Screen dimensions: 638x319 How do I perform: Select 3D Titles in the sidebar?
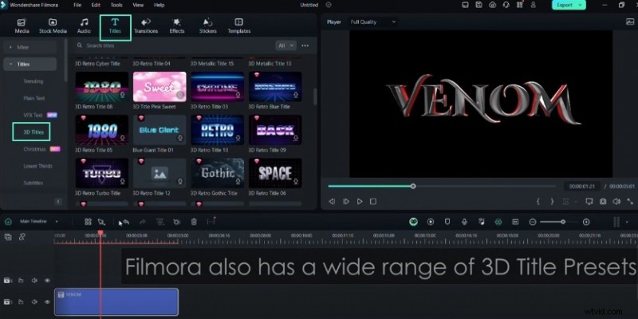[36, 132]
